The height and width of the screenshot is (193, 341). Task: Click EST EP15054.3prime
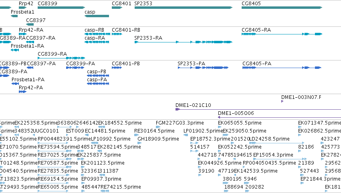tap(273, 155)
